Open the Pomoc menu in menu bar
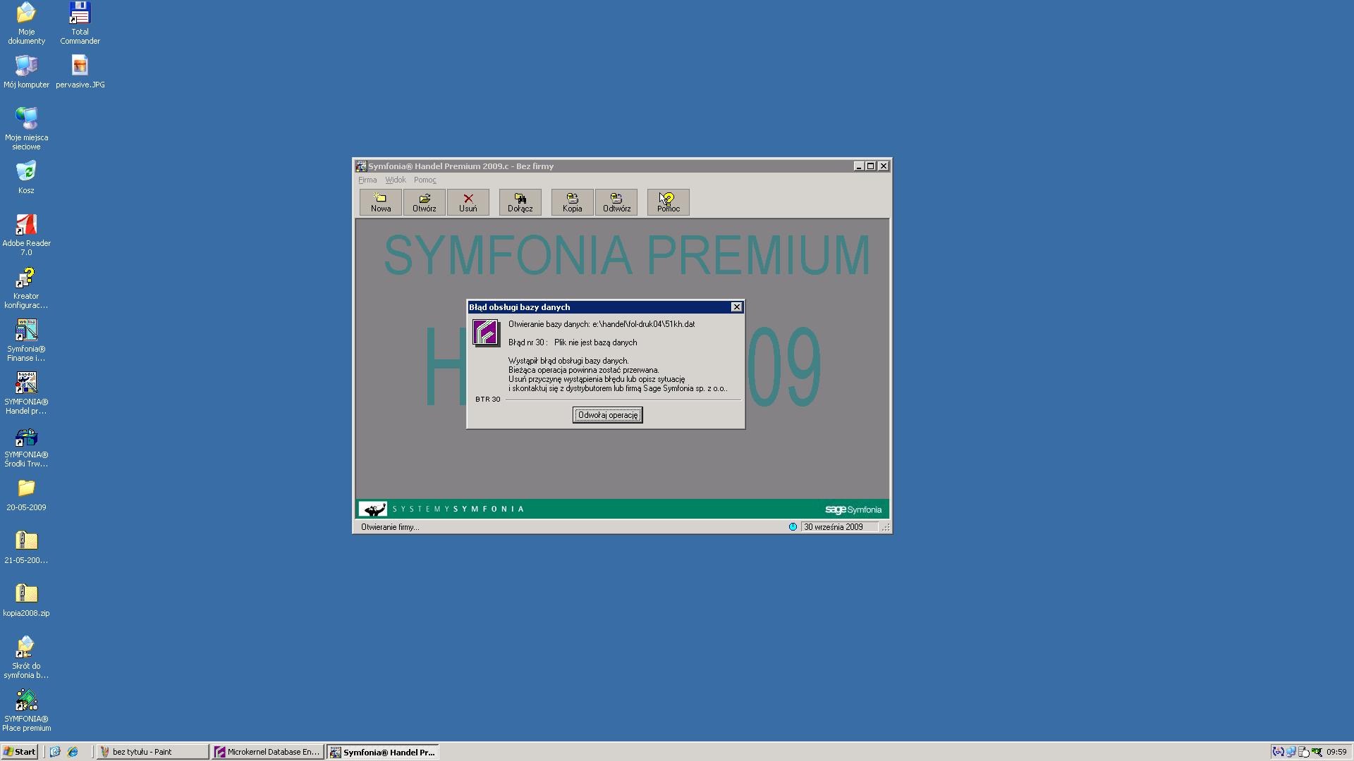 425,180
